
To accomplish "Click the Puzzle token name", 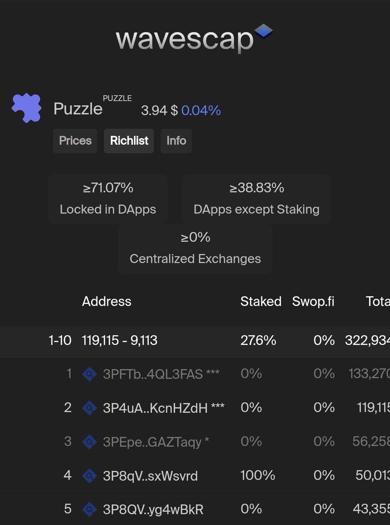I will [x=78, y=109].
